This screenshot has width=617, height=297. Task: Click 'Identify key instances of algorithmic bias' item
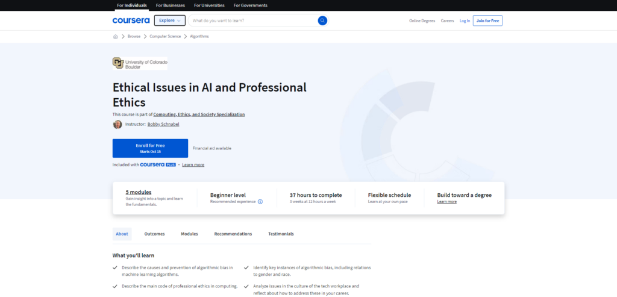(x=312, y=271)
